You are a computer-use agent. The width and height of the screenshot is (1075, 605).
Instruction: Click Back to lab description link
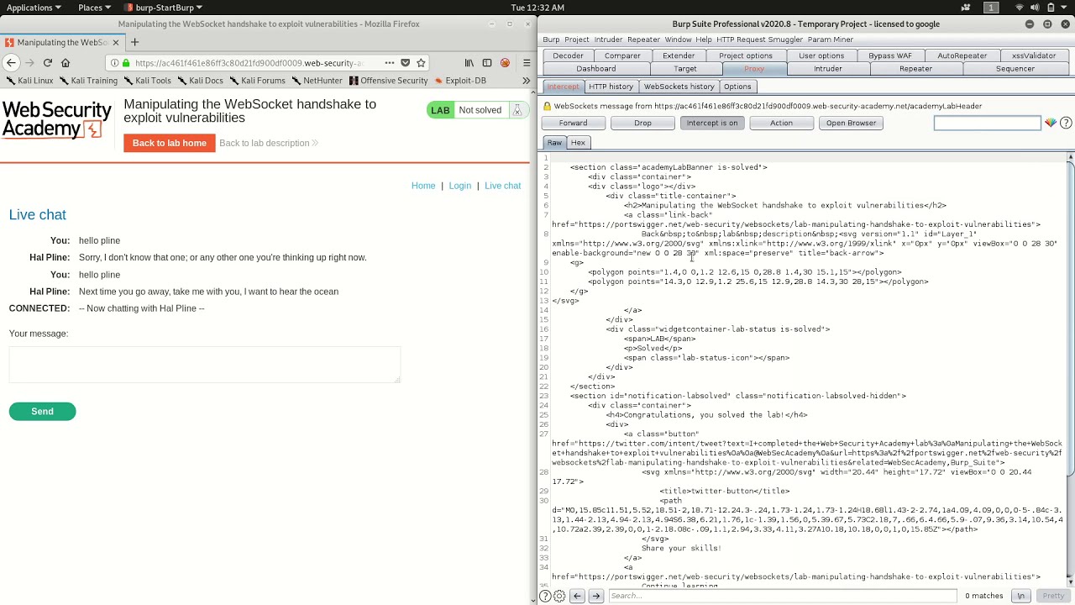click(269, 143)
